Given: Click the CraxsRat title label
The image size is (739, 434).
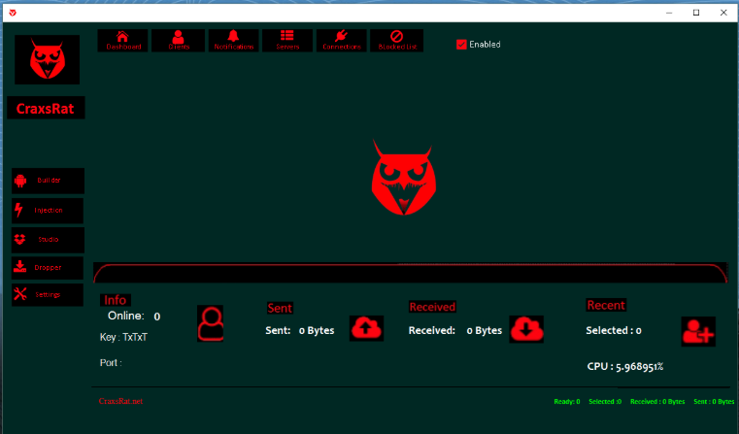Looking at the screenshot, I should (46, 108).
